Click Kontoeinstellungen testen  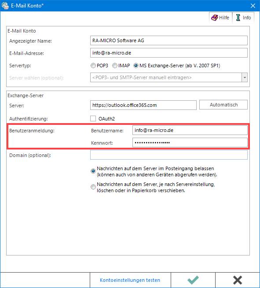click(x=130, y=280)
